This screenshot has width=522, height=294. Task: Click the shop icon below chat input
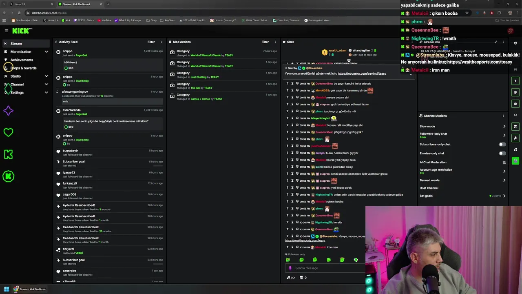click(x=301, y=278)
